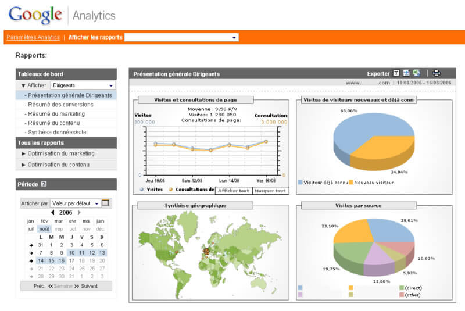The height and width of the screenshot is (311, 465).
Task: Export report to Excel spreadsheet icon
Action: (x=417, y=73)
